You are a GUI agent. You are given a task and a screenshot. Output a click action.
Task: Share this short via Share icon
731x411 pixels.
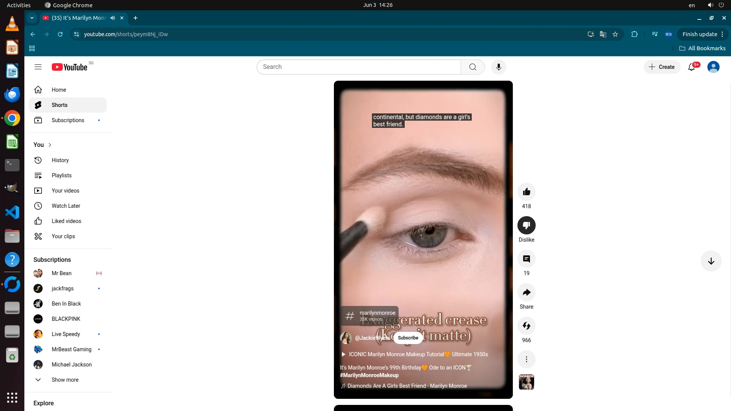point(526,293)
